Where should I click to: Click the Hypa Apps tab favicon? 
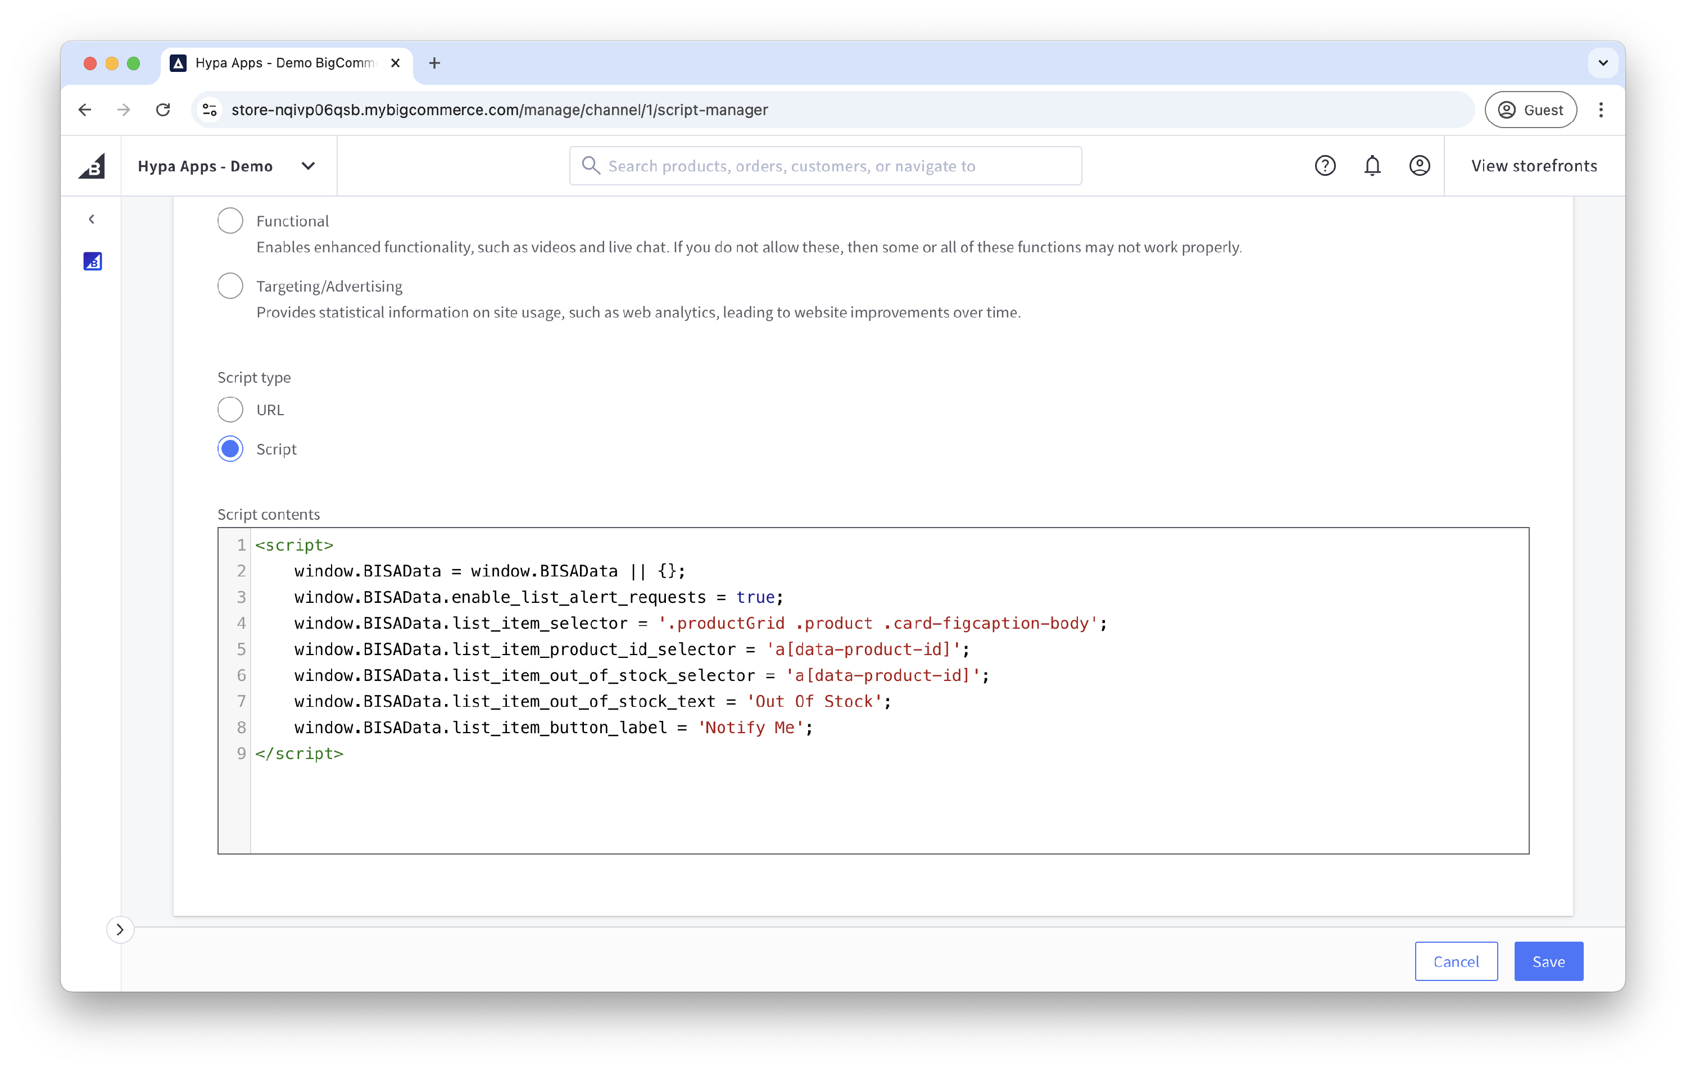(179, 63)
